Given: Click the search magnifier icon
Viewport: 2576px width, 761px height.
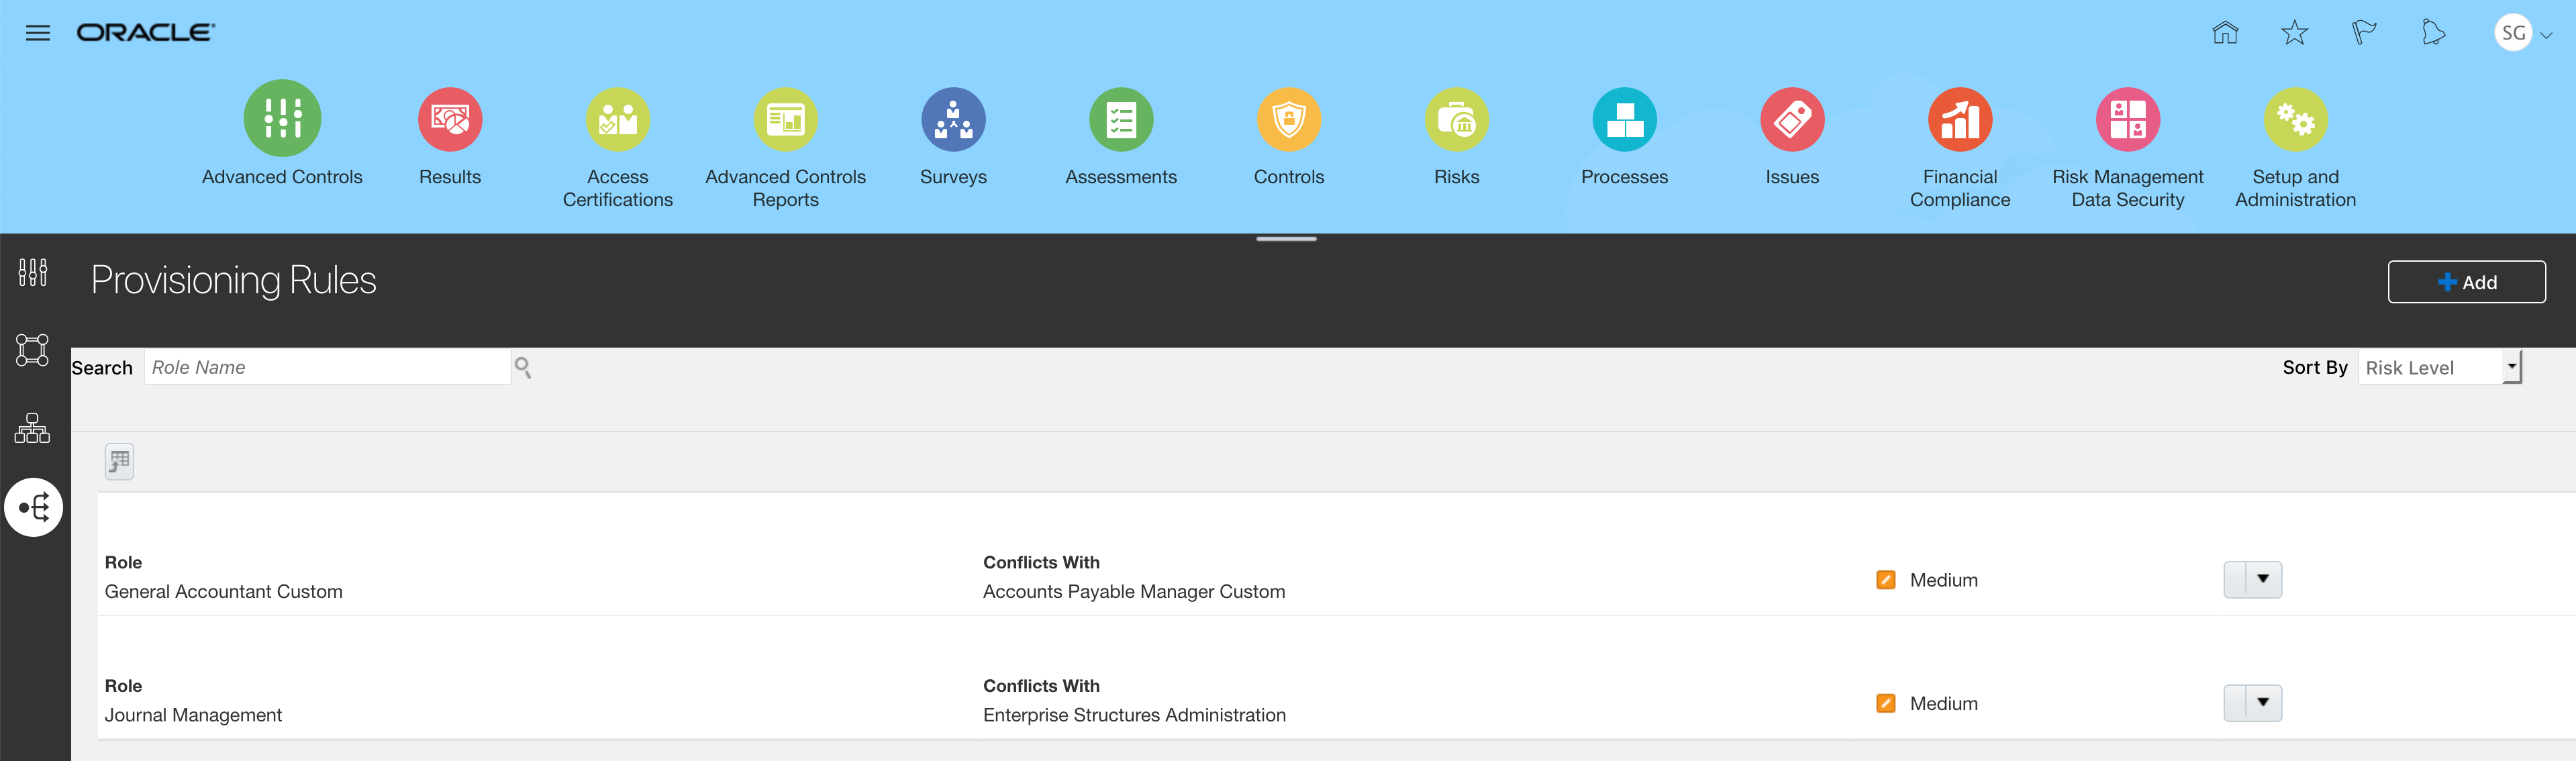Looking at the screenshot, I should click(523, 368).
